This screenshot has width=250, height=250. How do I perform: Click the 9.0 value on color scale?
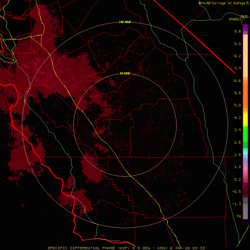(x=237, y=44)
